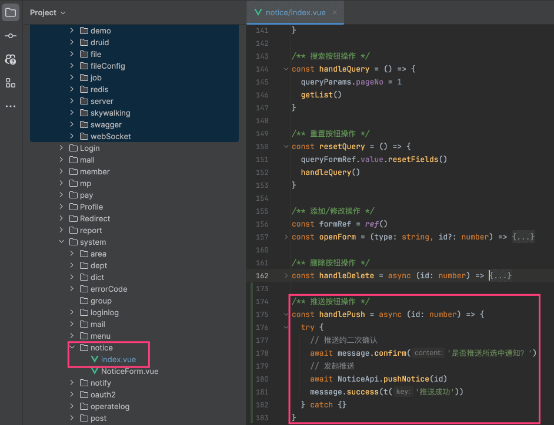554x425 pixels.
Task: Collapse the system folder
Action: point(61,242)
